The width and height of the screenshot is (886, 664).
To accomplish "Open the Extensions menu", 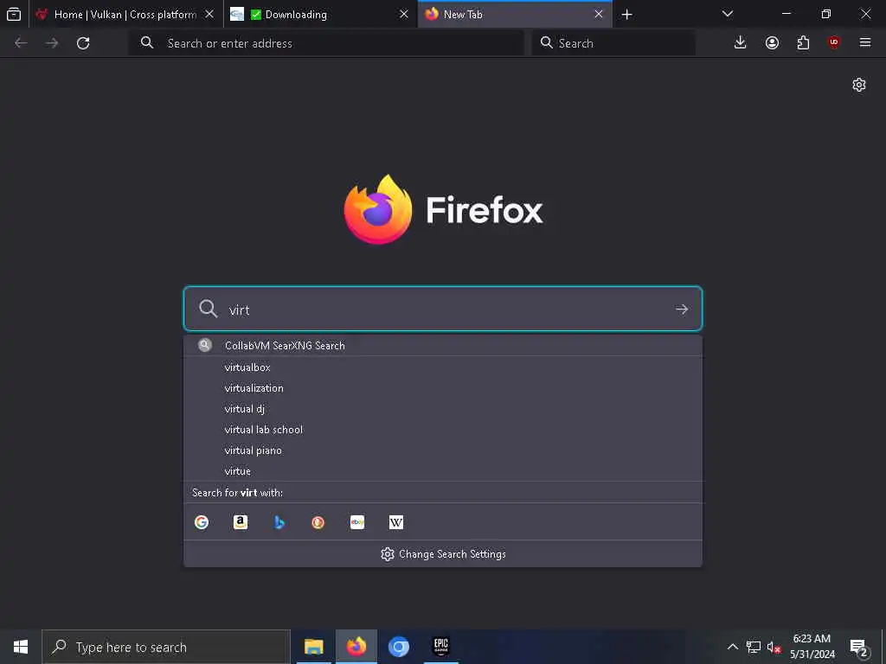I will point(803,42).
